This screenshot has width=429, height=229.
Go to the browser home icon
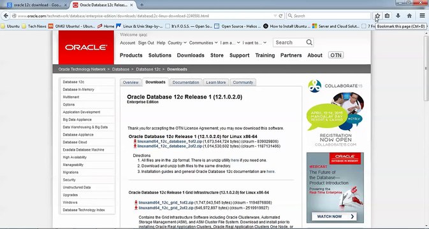409,16
